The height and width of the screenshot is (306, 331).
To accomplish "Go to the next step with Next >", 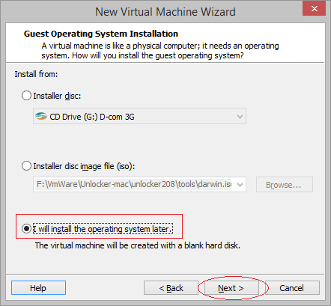I will (x=231, y=288).
